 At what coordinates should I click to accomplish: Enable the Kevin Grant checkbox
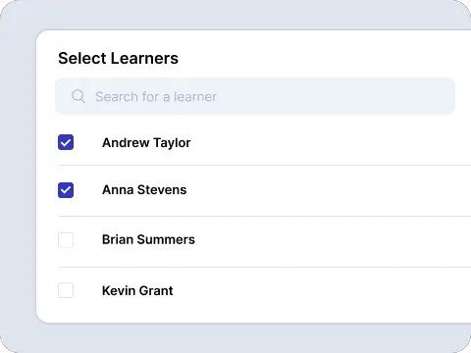66,290
